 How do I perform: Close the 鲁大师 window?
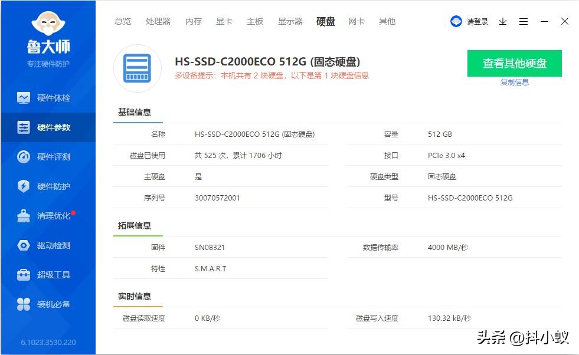pos(565,21)
